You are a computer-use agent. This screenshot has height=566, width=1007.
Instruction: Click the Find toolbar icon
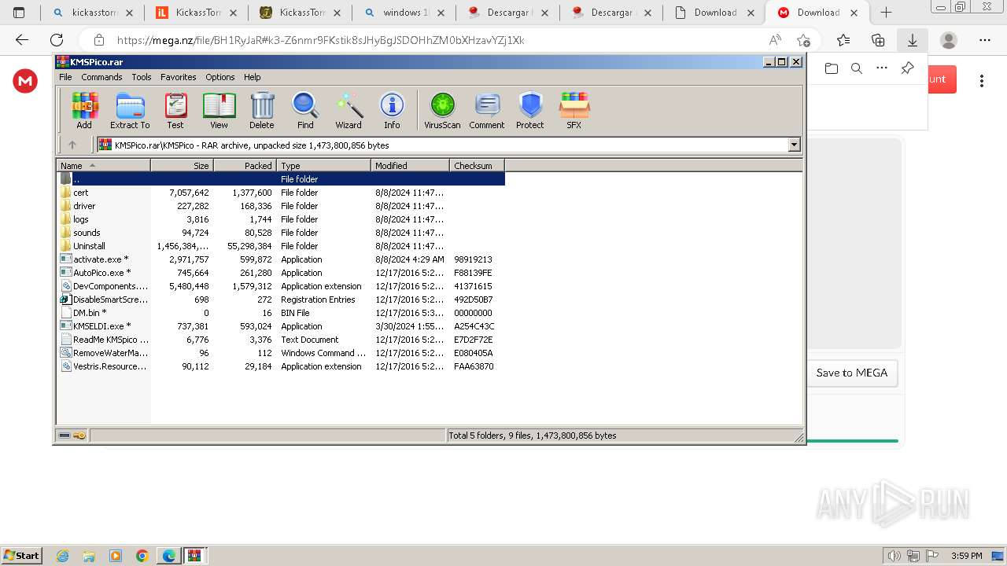click(305, 110)
